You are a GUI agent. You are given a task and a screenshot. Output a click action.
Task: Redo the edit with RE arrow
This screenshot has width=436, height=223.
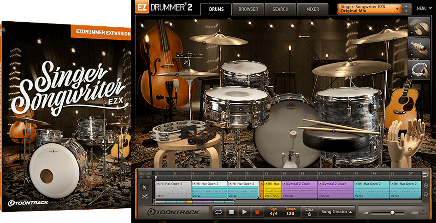(x=148, y=175)
